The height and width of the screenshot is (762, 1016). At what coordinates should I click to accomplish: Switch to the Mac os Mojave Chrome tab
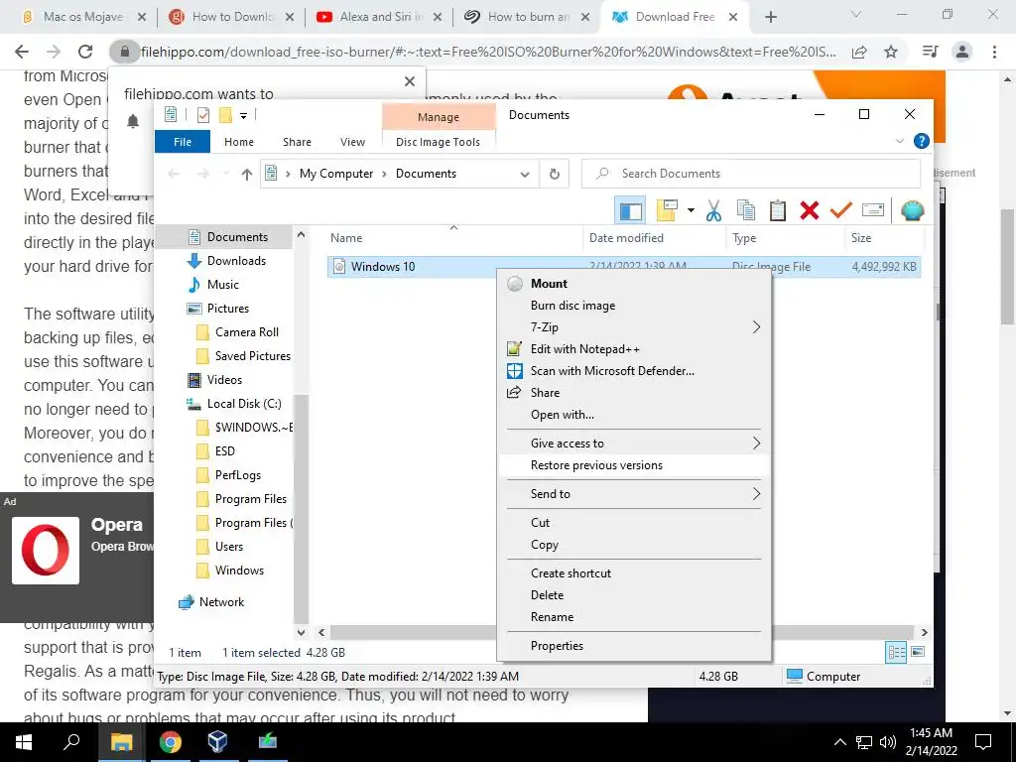(x=83, y=17)
